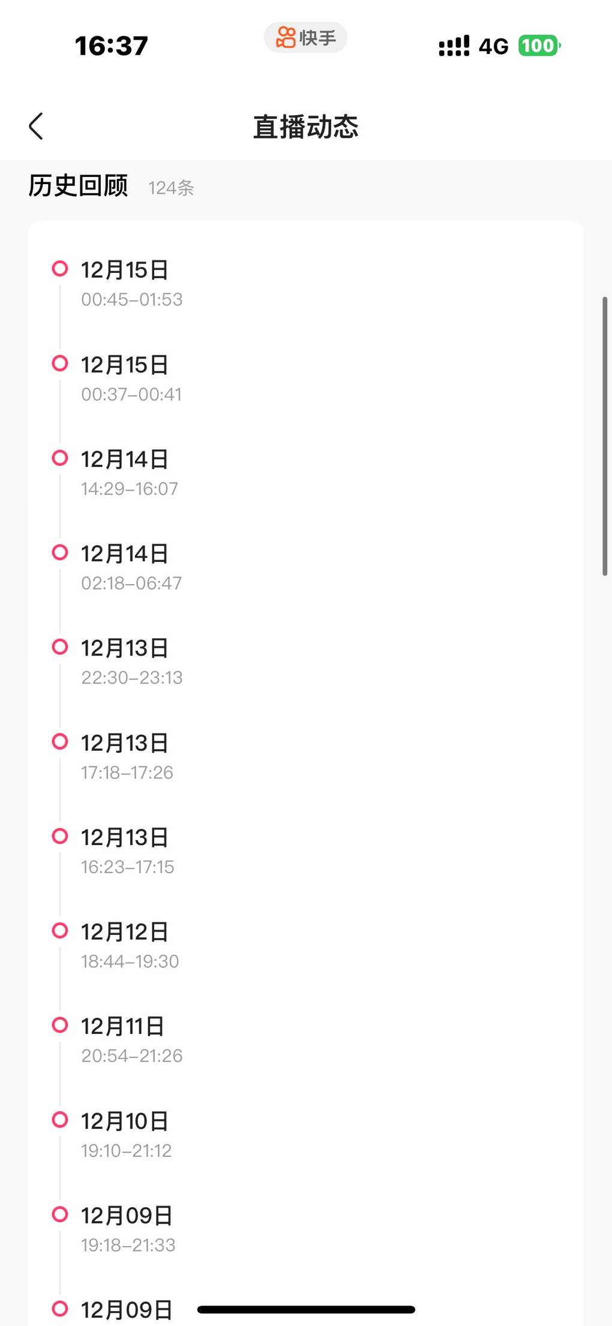The image size is (612, 1326).
Task: Tap the 124条 record count label
Action: click(171, 188)
